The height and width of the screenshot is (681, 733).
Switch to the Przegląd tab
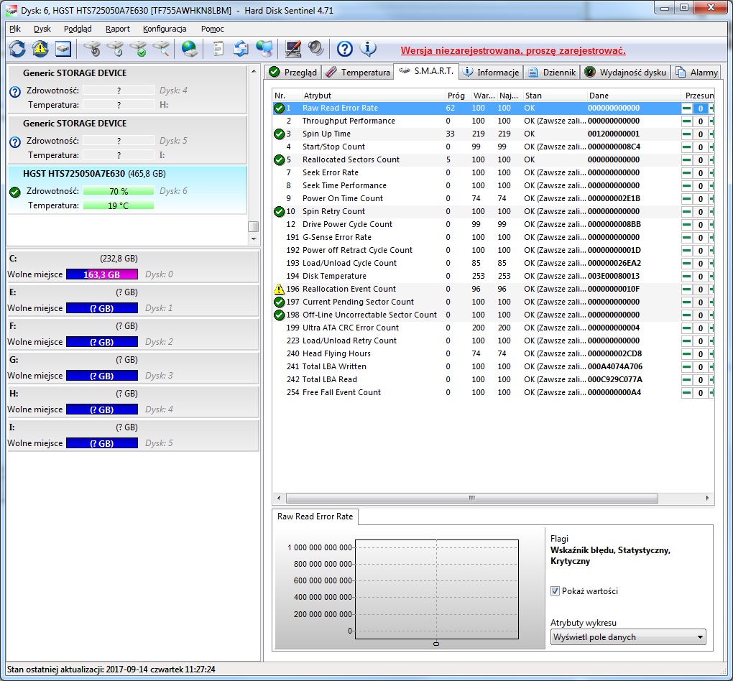tap(293, 72)
